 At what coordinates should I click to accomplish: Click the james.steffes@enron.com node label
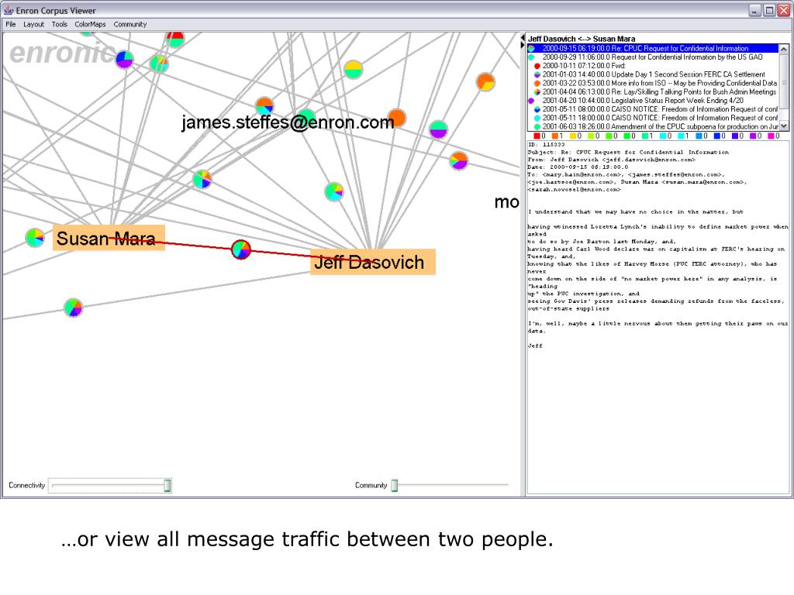point(288,122)
